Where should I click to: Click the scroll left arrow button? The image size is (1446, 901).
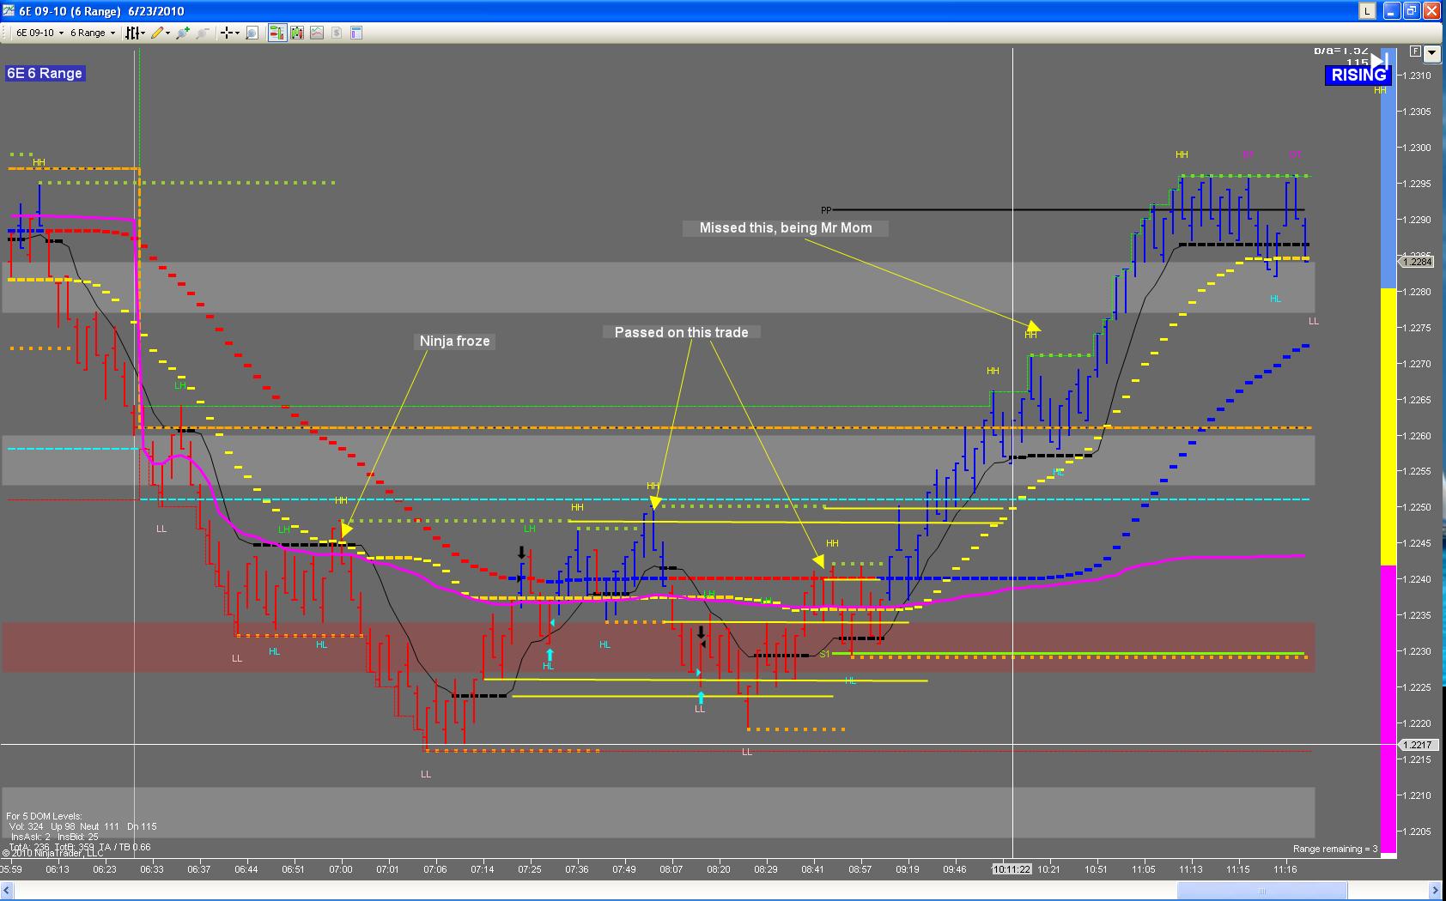8,891
